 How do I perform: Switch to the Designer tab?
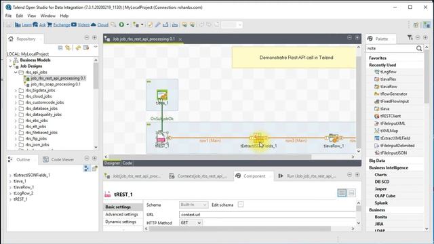[112, 163]
